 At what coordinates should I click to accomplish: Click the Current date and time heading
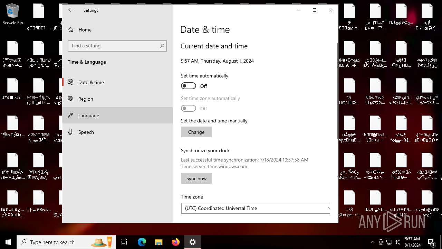click(x=214, y=46)
